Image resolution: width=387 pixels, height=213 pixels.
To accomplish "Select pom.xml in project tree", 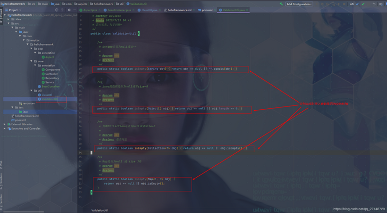I will [x=18, y=120].
